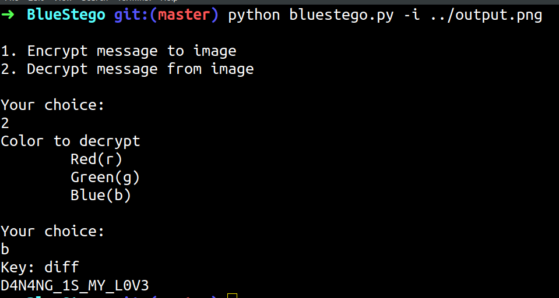559x298 pixels.
Task: Click the green prompt arrow on first line
Action: [8, 15]
